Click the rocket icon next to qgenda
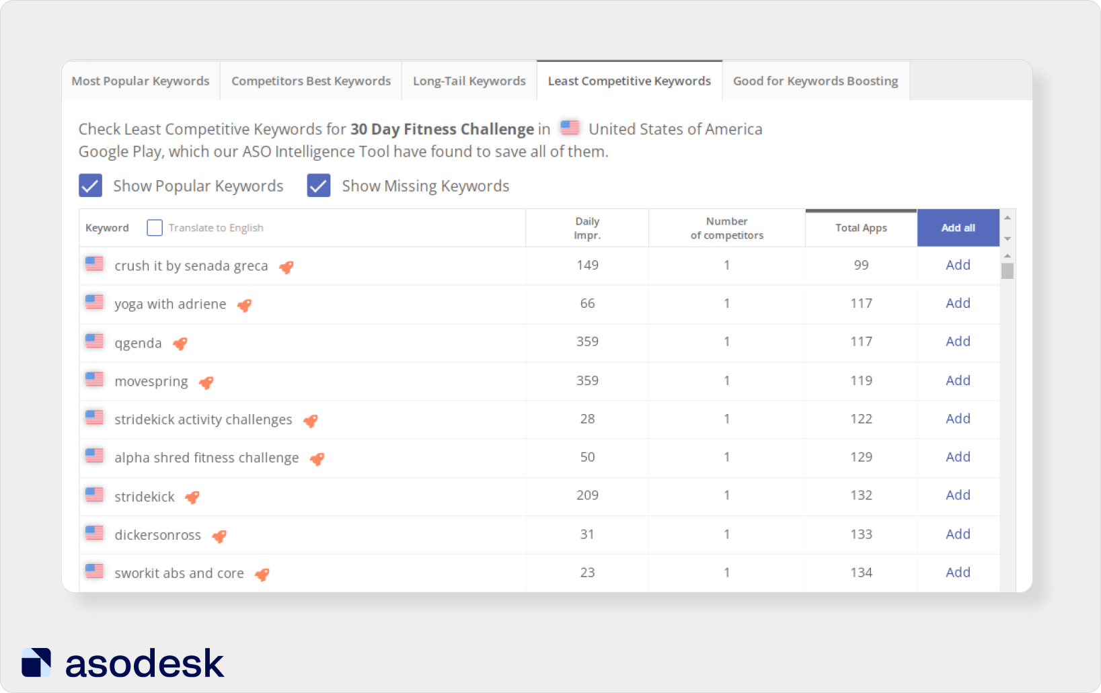Viewport: 1101px width, 693px height. coord(180,344)
